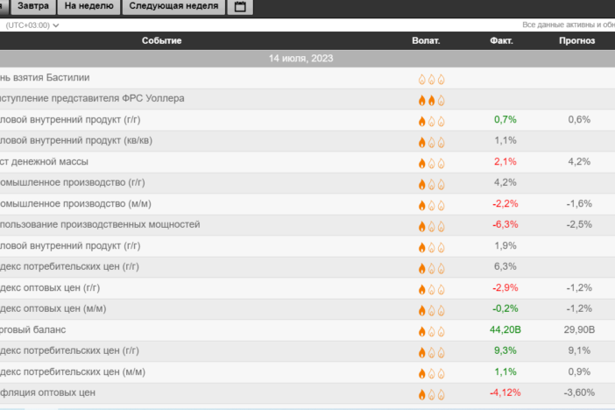Open потребительских цен (м/м) event
The image size is (615, 410).
coord(73,372)
